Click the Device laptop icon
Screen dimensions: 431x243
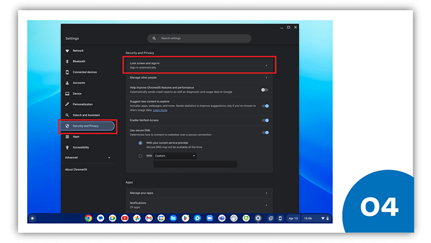[x=68, y=94]
